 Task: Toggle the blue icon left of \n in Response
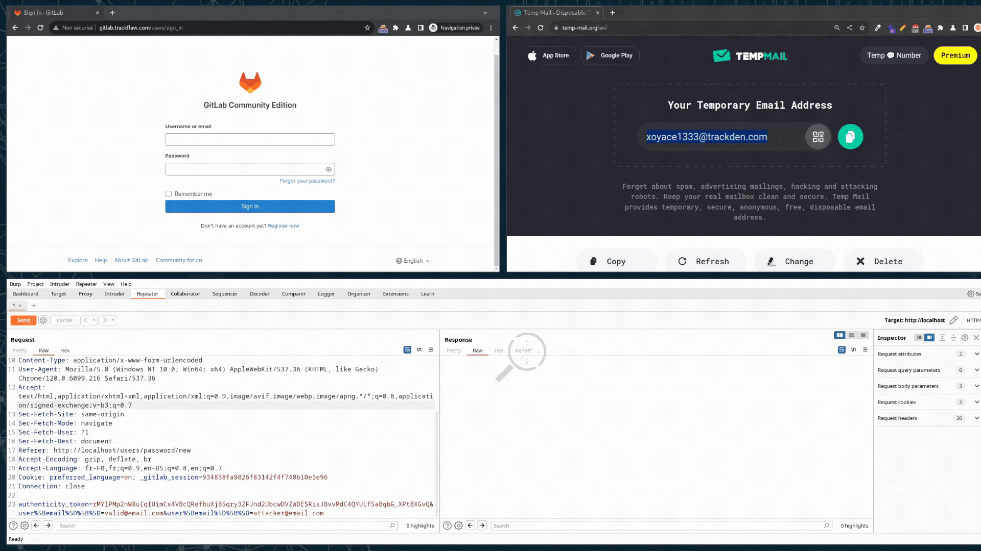click(842, 349)
